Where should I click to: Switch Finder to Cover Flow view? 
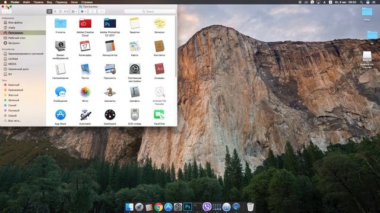(x=66, y=11)
